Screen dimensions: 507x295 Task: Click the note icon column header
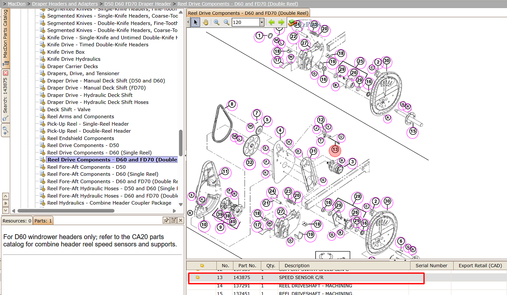[202, 266]
